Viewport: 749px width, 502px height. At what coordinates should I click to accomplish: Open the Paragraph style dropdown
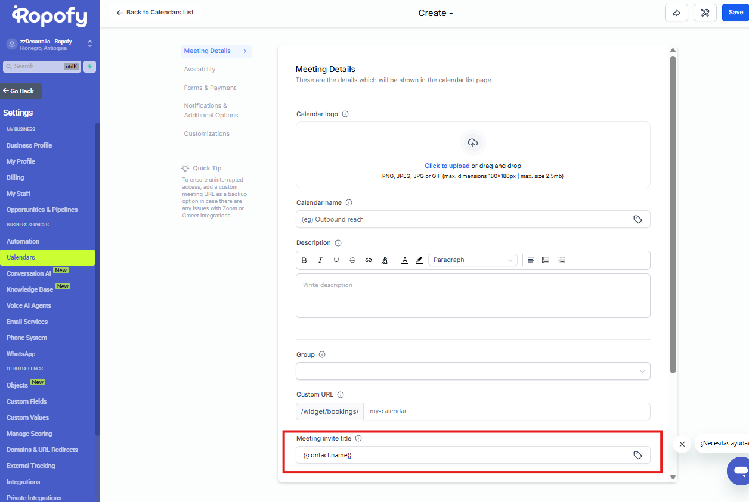[472, 260]
